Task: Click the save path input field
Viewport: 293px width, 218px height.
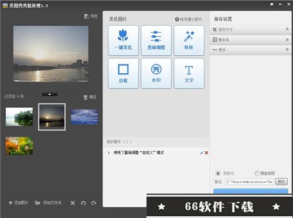Action: [x=250, y=182]
